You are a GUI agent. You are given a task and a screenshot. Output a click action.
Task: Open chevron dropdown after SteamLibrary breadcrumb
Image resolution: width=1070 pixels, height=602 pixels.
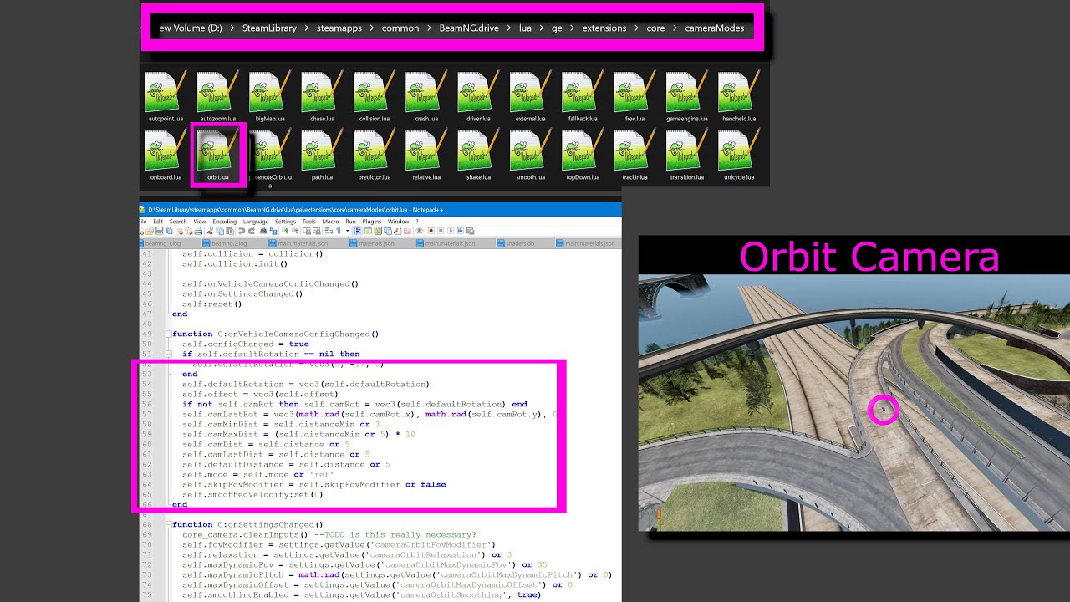click(x=306, y=28)
